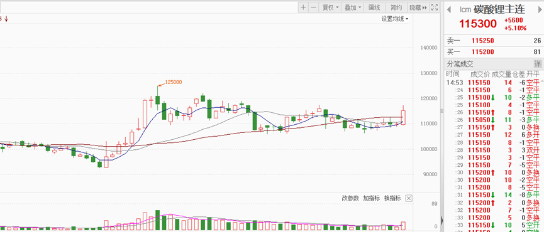Click 加指标 to add an indicator
544x232 pixels.
[372, 198]
